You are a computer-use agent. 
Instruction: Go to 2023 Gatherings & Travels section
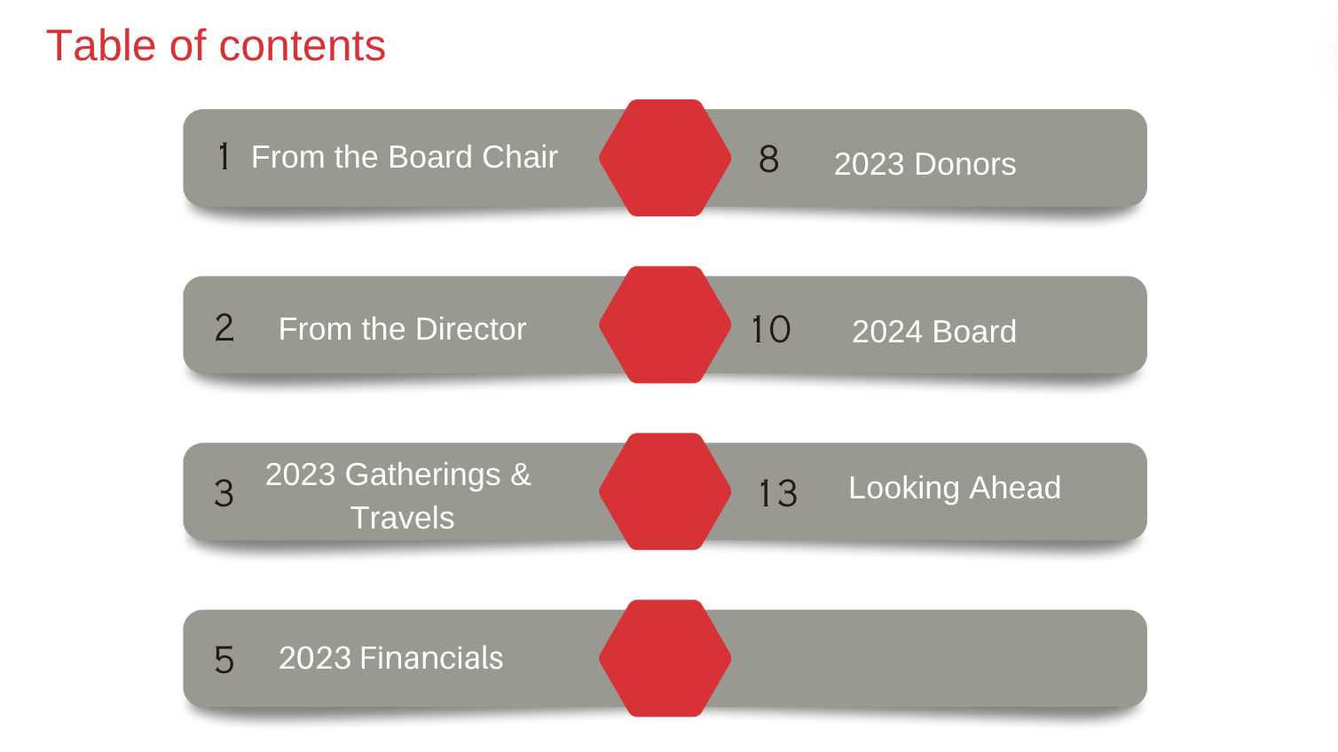pyautogui.click(x=398, y=496)
